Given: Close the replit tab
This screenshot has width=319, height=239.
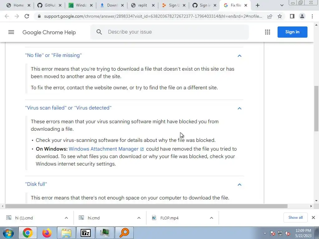Looking at the screenshot, I should [x=153, y=5].
